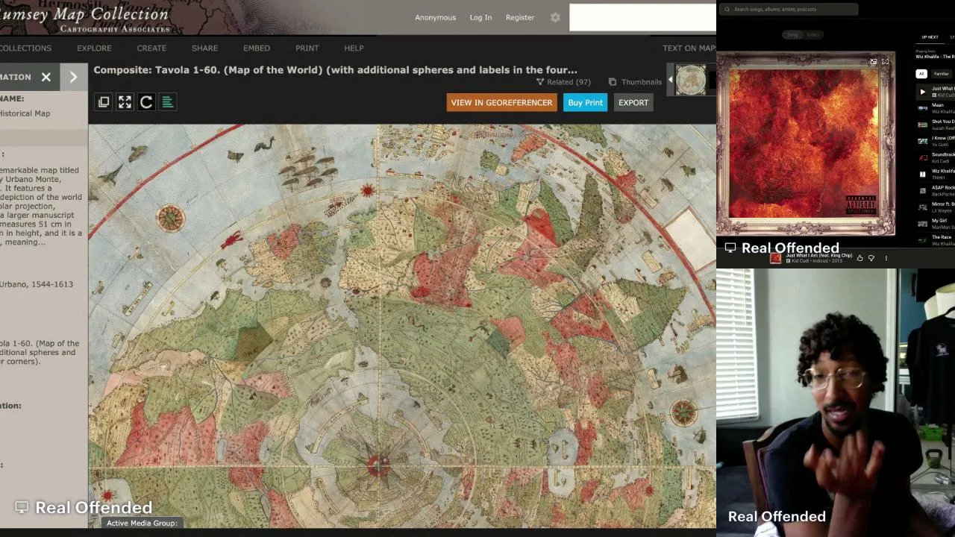The image size is (955, 537).
Task: Click the Thumbnails label
Action: tap(642, 82)
